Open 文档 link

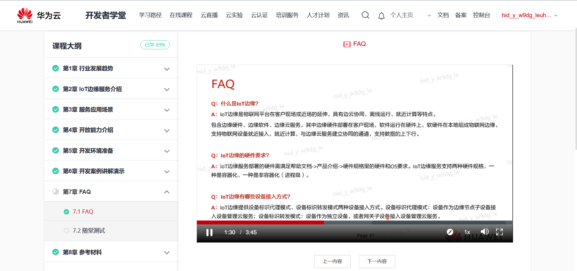click(443, 15)
